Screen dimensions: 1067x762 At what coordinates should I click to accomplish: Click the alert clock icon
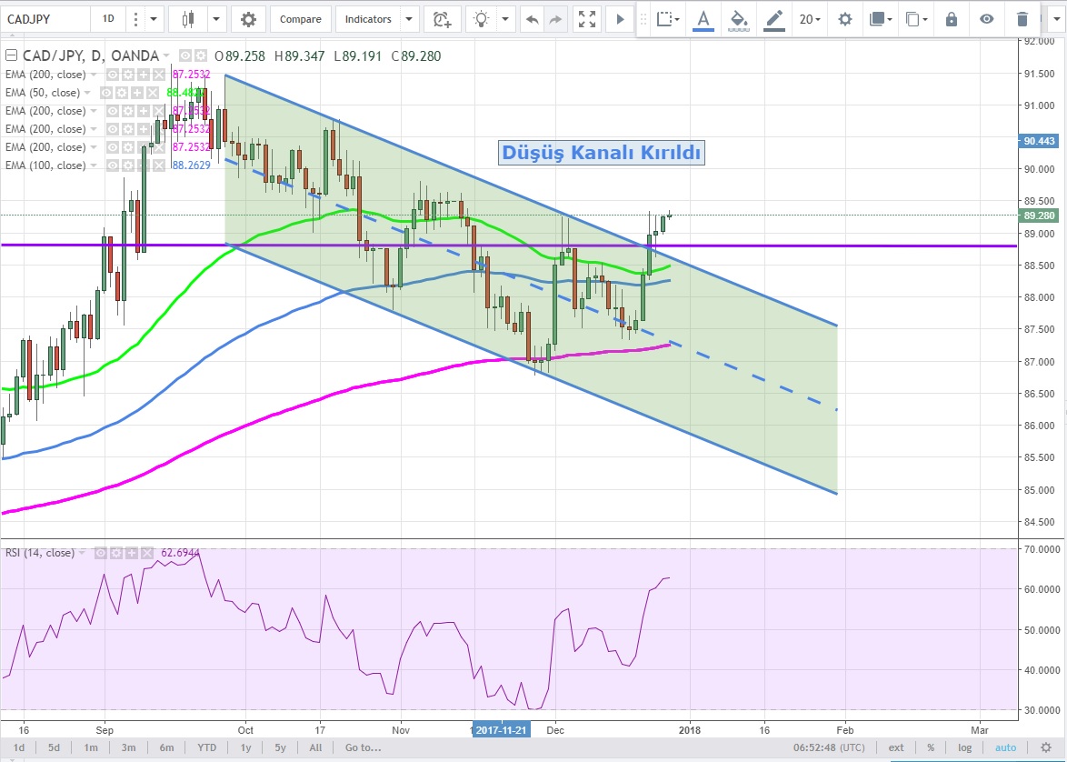(443, 19)
